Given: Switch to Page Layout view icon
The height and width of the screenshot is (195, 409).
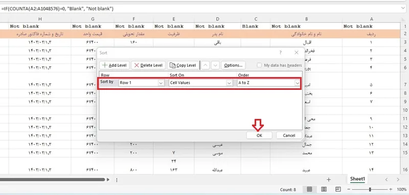Looking at the screenshot, I should (324, 189).
